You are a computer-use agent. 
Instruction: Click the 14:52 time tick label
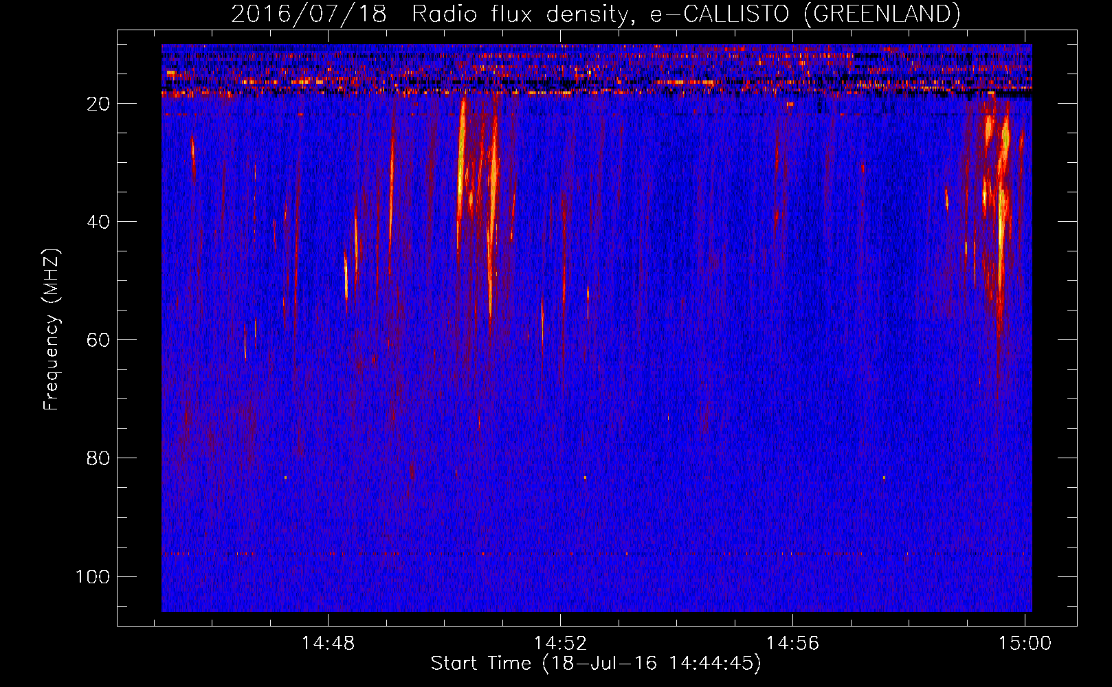560,644
